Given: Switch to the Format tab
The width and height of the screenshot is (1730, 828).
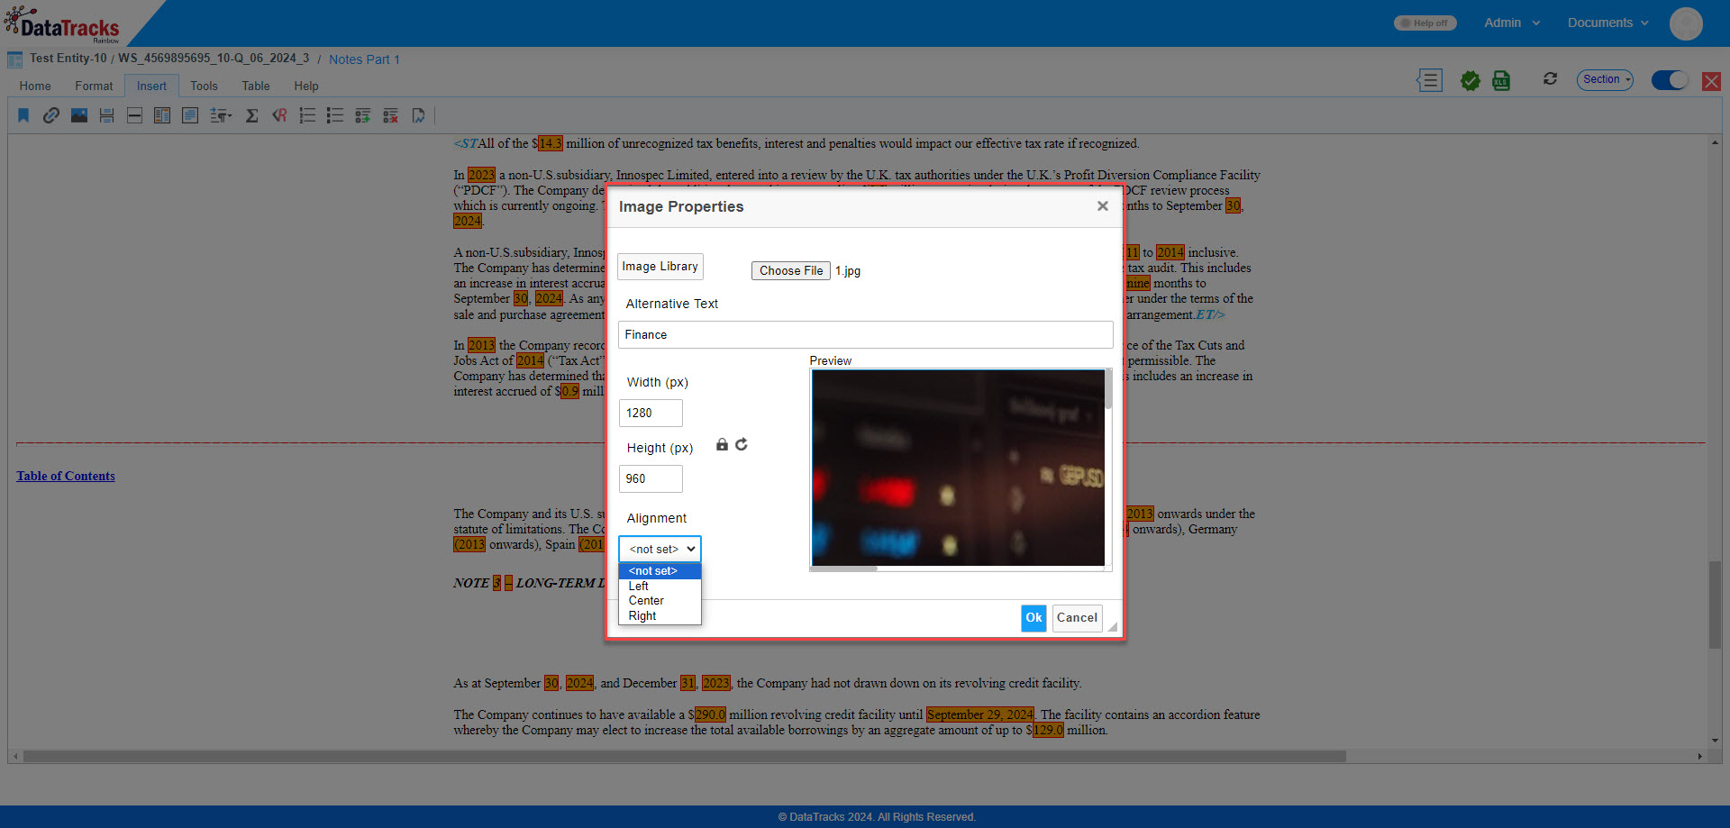Looking at the screenshot, I should (x=94, y=86).
